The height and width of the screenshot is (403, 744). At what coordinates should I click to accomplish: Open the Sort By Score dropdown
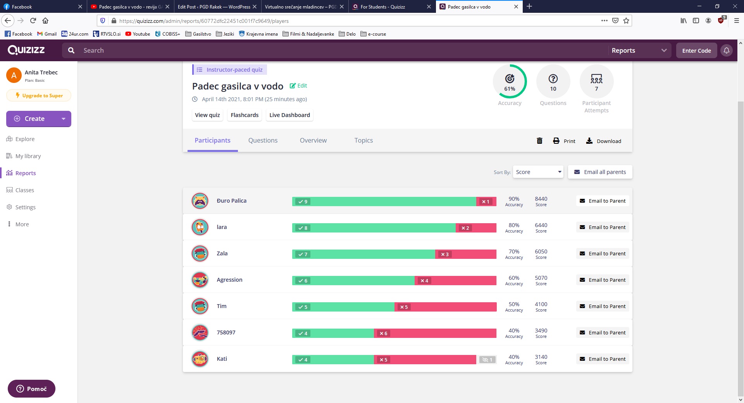(x=538, y=172)
